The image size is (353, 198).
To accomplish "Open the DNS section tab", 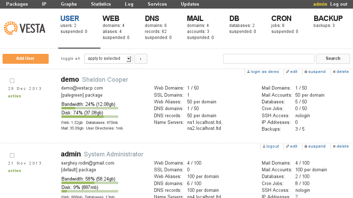I will pyautogui.click(x=152, y=19).
